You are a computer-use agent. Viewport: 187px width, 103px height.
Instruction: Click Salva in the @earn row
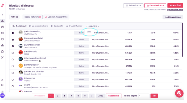pyautogui.click(x=81, y=86)
